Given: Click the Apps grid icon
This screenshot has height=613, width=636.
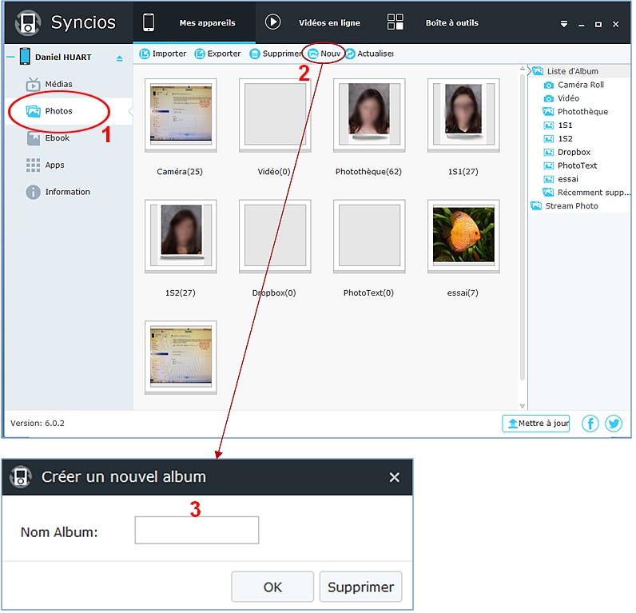Looking at the screenshot, I should point(34,166).
